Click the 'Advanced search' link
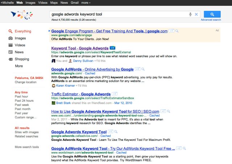Viewport: 232px width, 164px height. 211,20
